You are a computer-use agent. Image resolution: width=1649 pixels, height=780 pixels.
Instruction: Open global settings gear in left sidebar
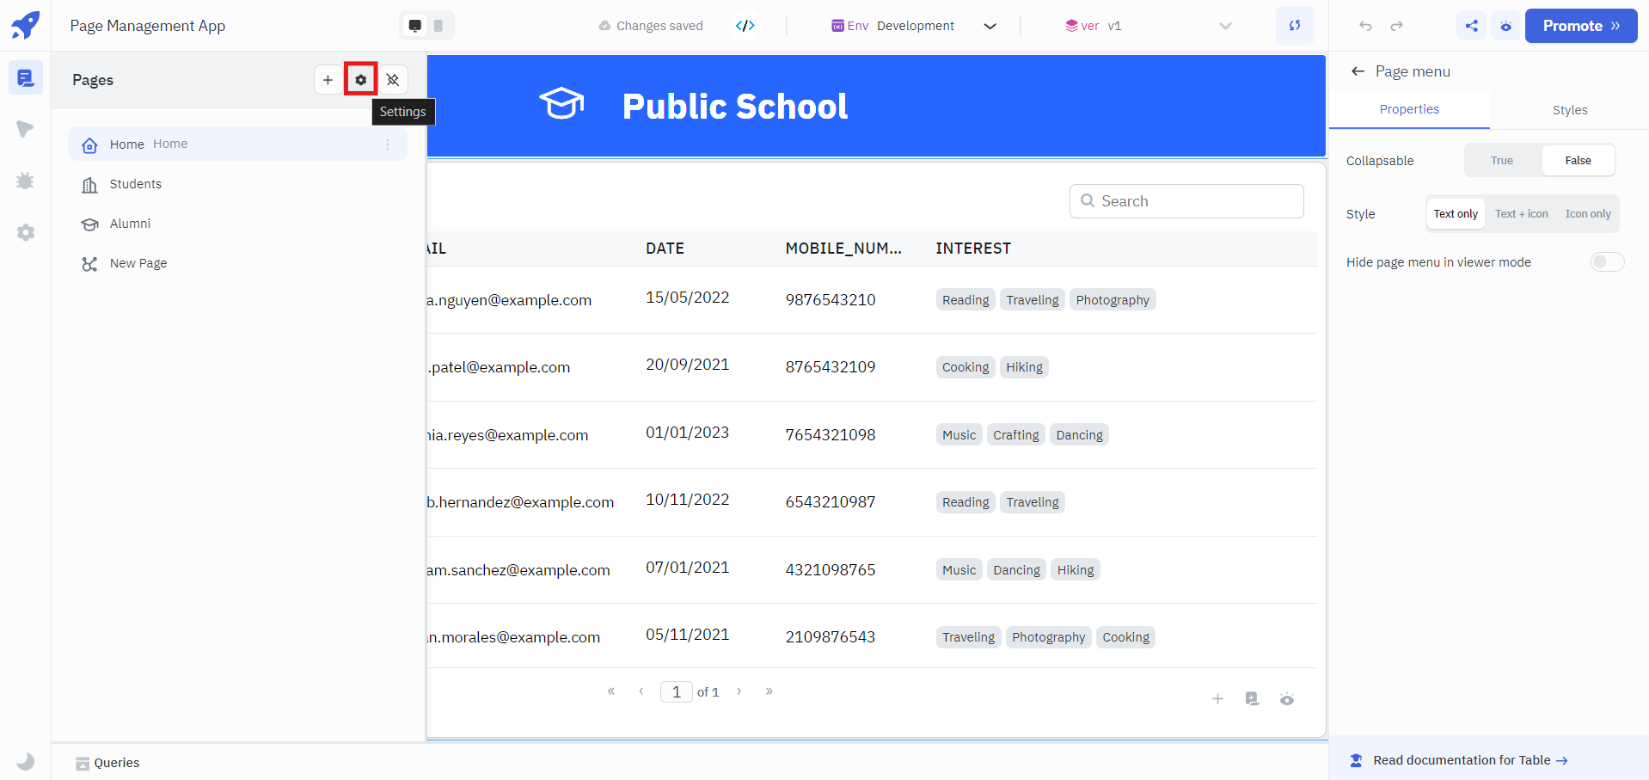point(25,232)
